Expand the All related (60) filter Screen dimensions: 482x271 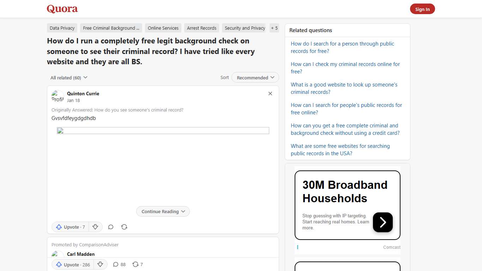click(69, 78)
